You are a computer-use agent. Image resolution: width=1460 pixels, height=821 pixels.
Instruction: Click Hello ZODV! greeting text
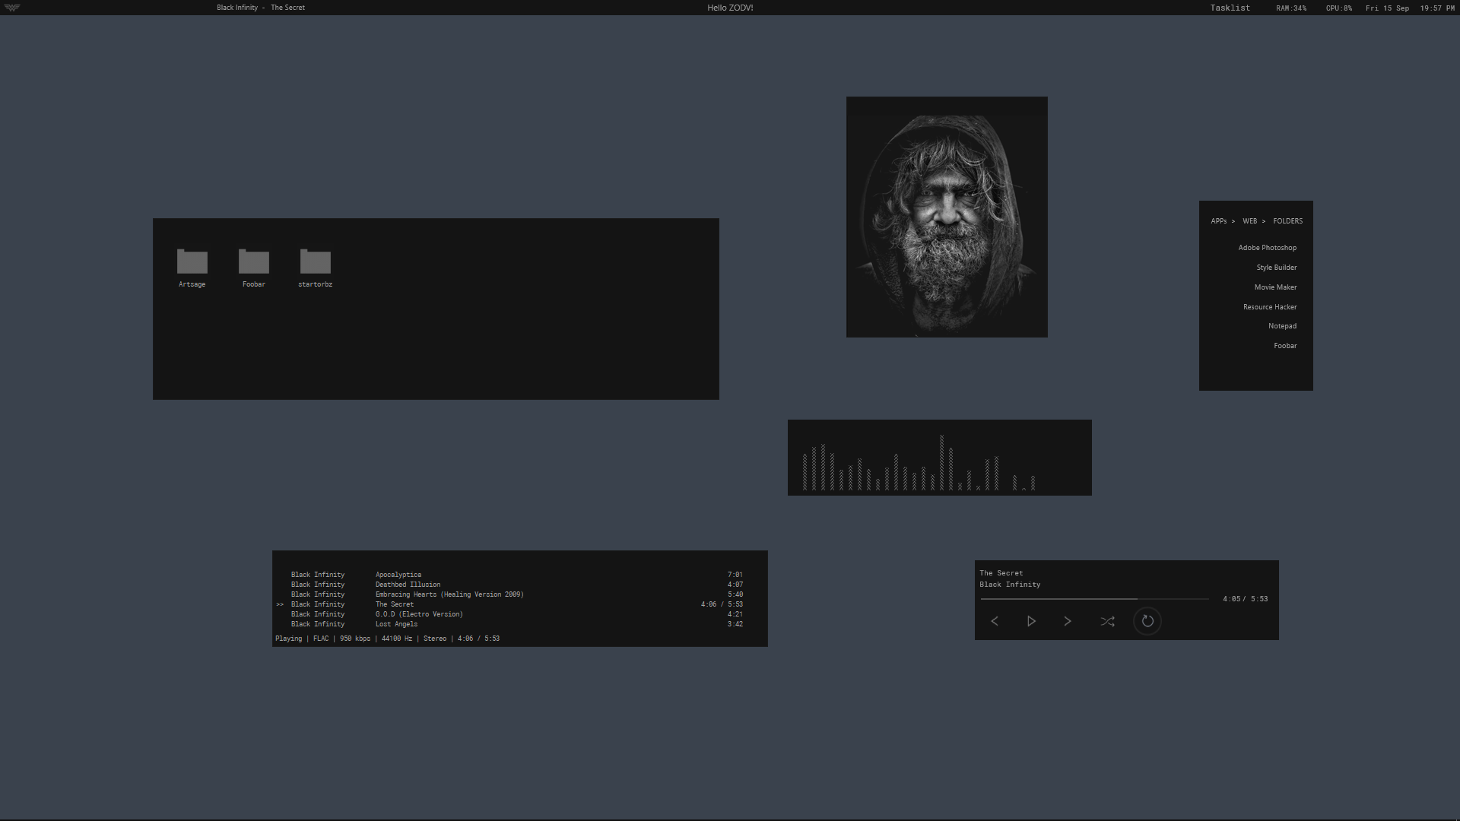tap(730, 8)
